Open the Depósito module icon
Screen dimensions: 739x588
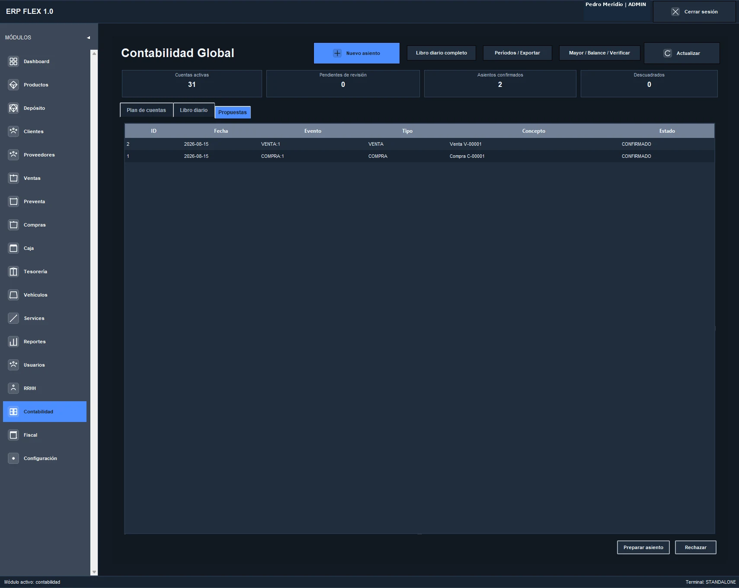(x=13, y=108)
